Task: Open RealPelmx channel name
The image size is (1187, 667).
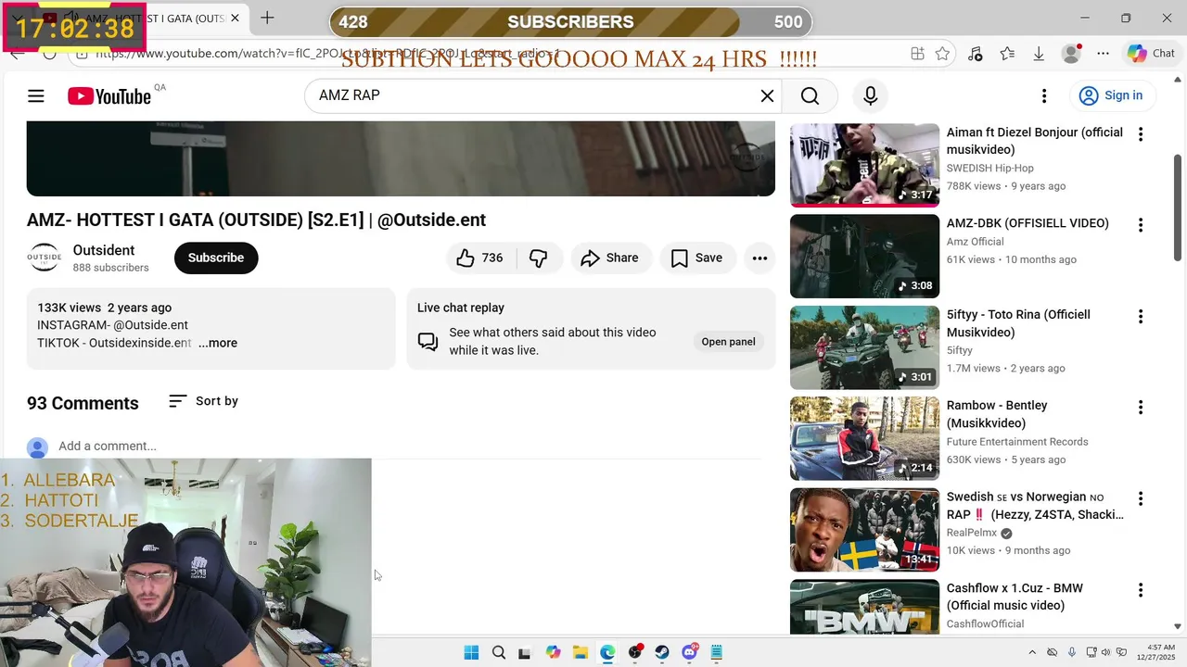Action: pos(971,533)
